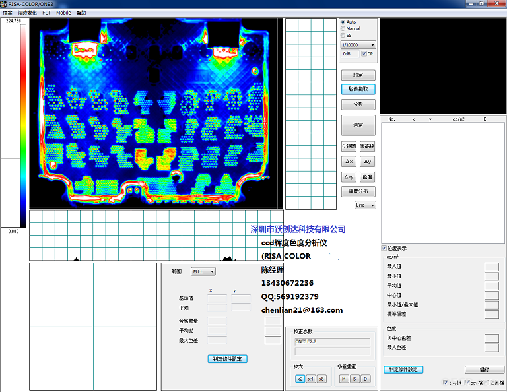Click the 最大值 value box
The width and height of the screenshot is (507, 392).
click(491, 267)
